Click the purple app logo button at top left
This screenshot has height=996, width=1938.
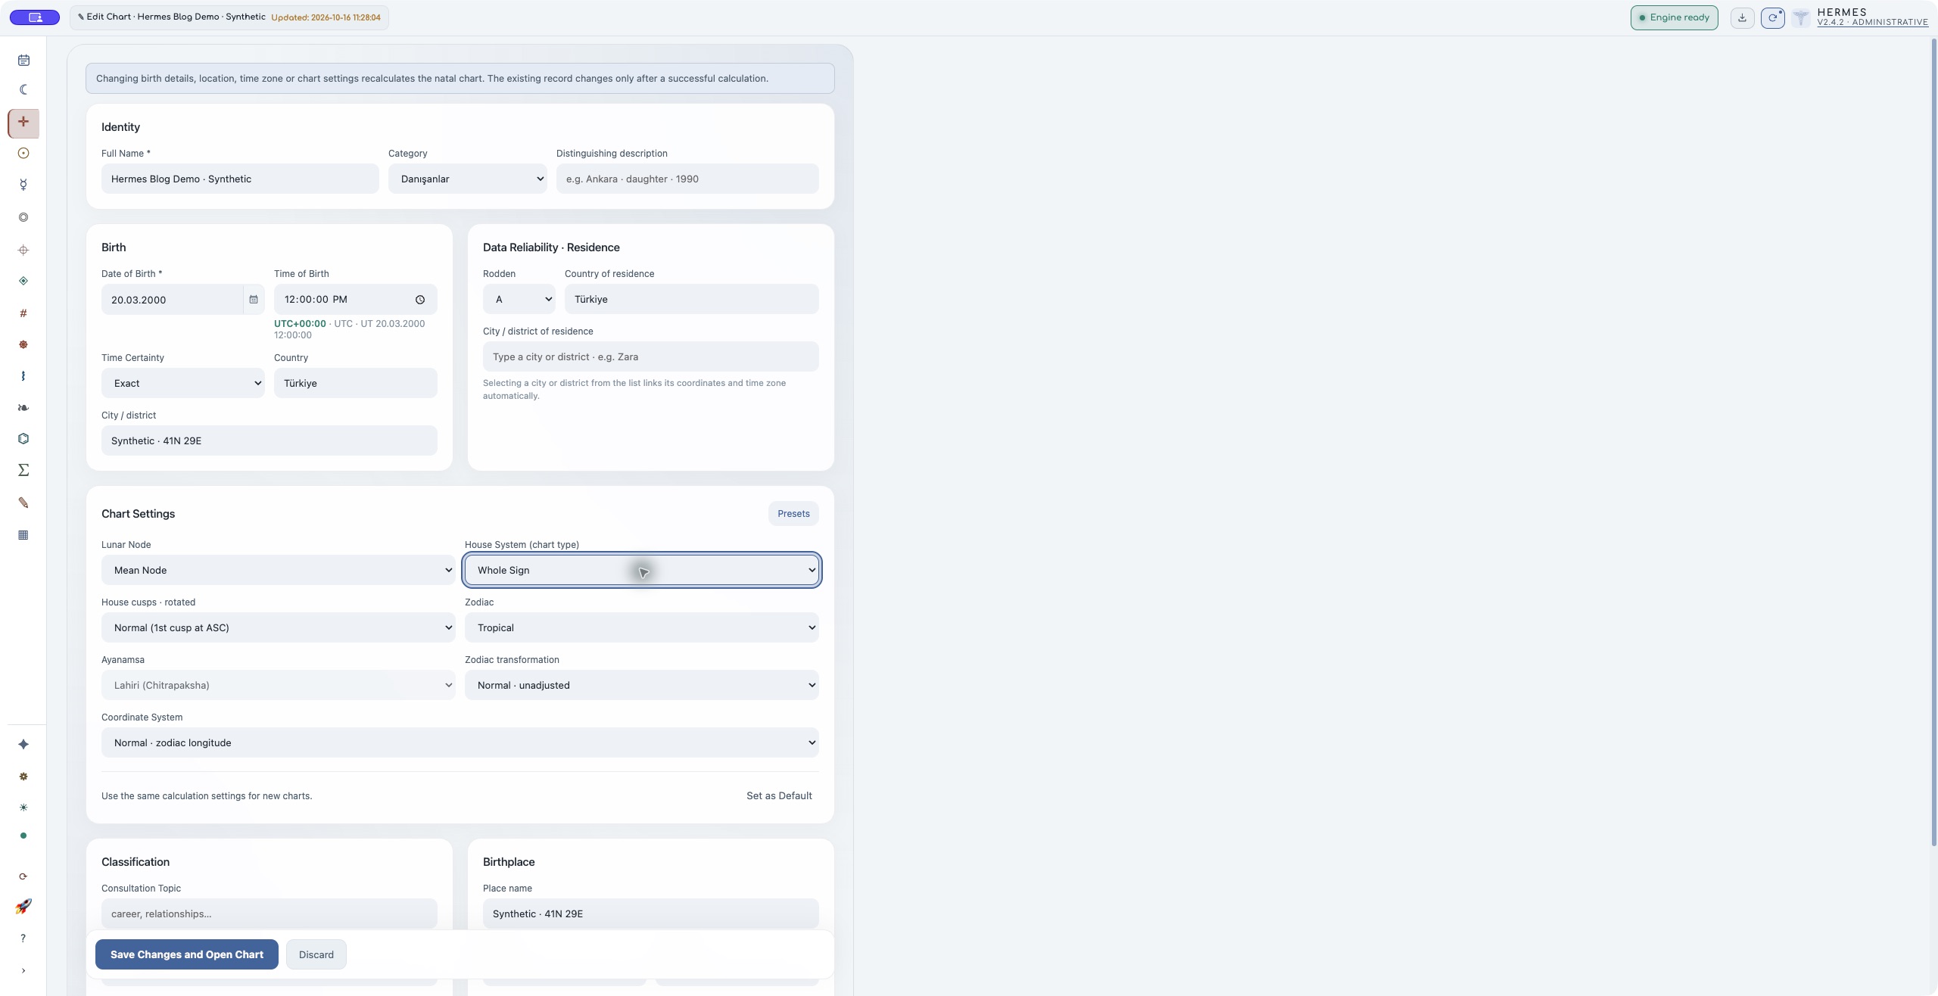click(35, 17)
